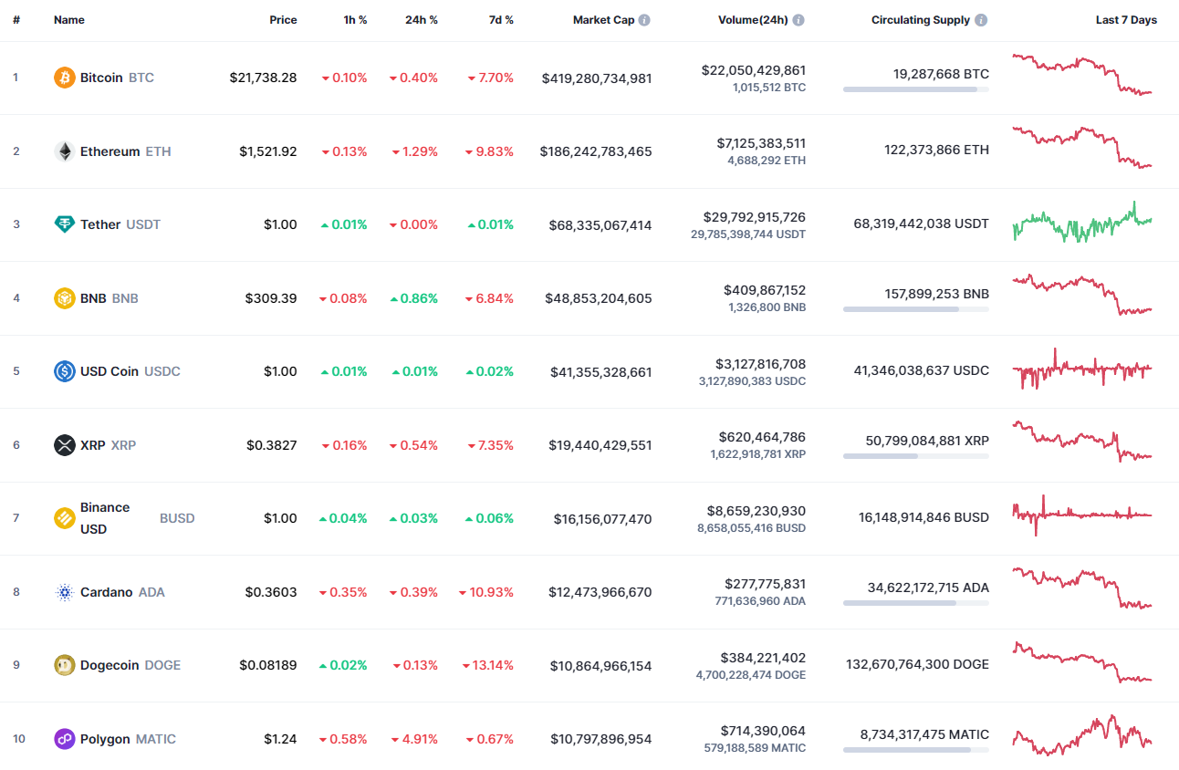Click the BNB yellow logo icon

[x=63, y=297]
